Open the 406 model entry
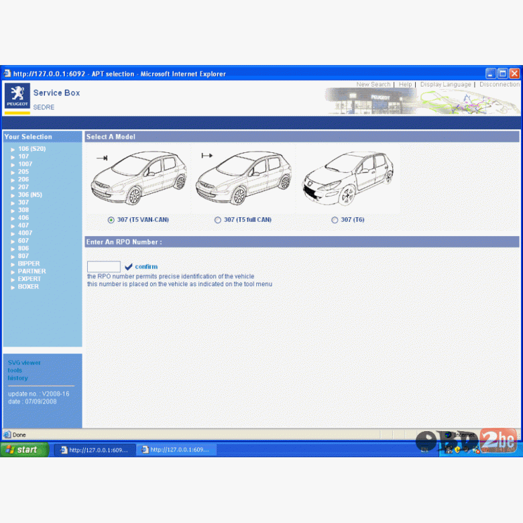Screen dimensions: 523x523 [x=23, y=218]
